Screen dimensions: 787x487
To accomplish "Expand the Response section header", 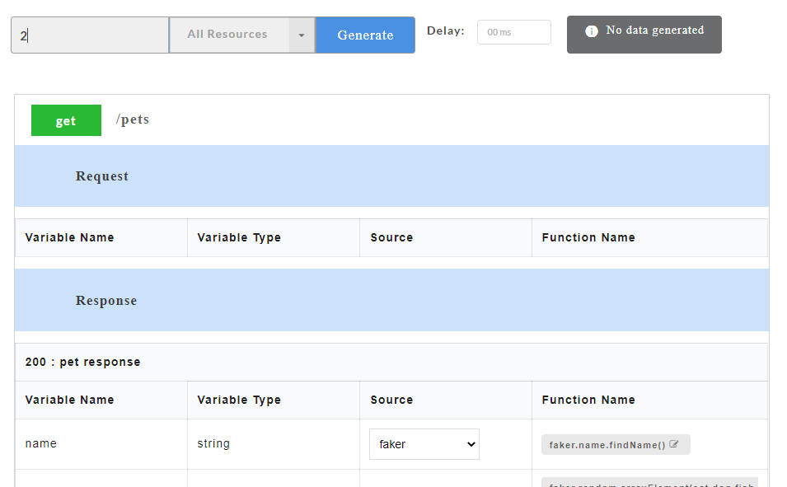I will pos(105,300).
